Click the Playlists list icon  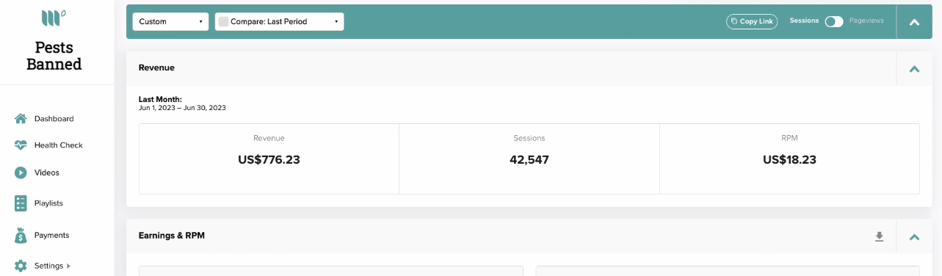[x=21, y=203]
